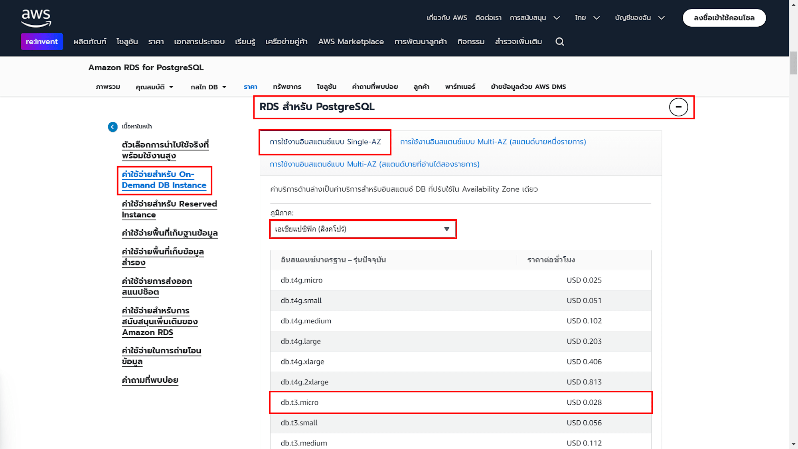Open the ภาพรวม tab
The image size is (798, 449).
108,87
